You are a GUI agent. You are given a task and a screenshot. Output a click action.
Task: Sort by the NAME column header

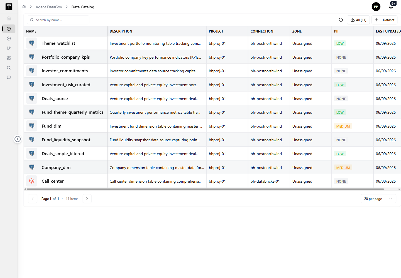coord(31,31)
